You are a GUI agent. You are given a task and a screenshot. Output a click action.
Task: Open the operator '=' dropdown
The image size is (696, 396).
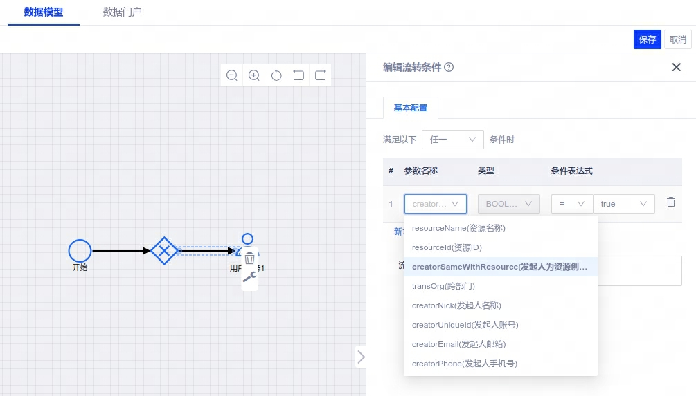click(572, 204)
